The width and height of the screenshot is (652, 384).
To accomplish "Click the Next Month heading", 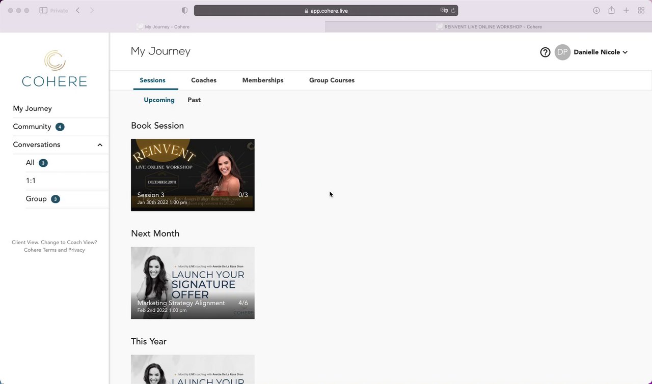I will (155, 233).
